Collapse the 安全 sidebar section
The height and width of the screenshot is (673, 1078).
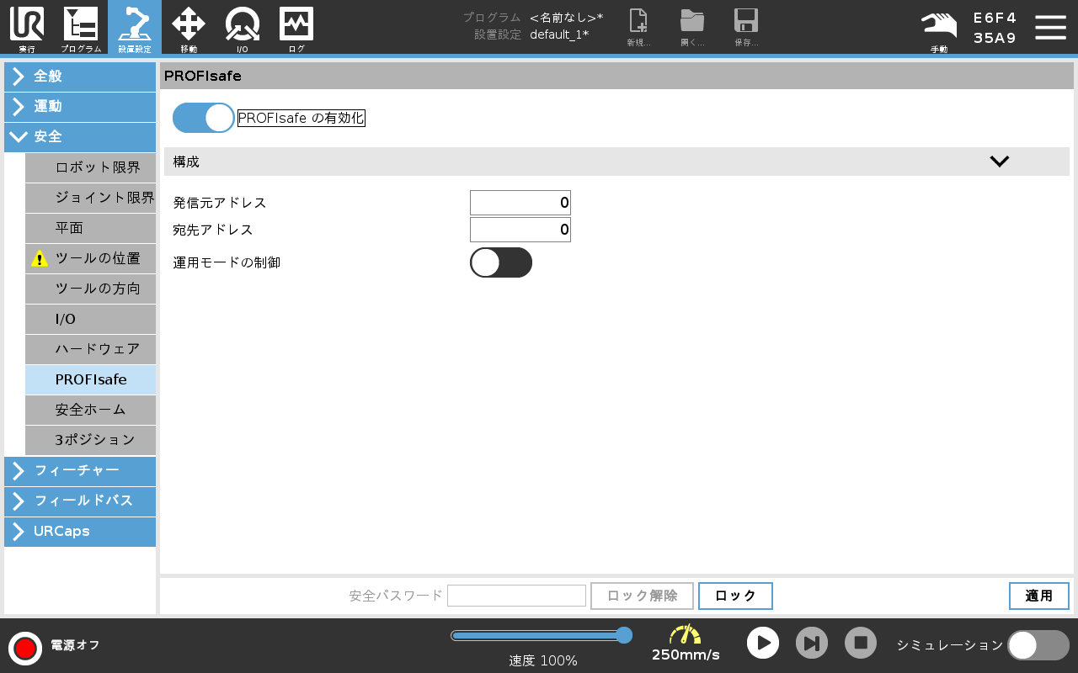click(80, 137)
